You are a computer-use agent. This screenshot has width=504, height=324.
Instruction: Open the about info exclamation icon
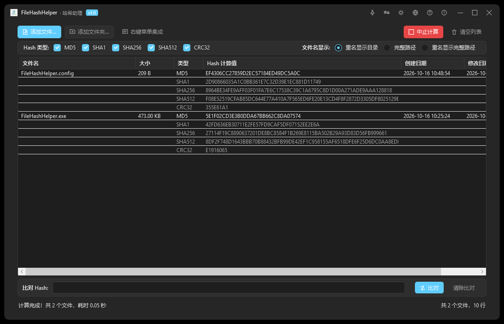coord(444,13)
